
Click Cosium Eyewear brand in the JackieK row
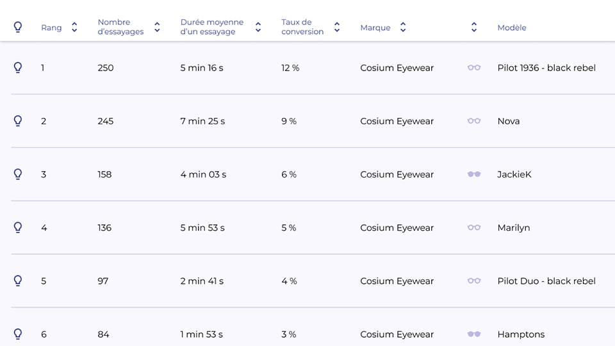[397, 174]
